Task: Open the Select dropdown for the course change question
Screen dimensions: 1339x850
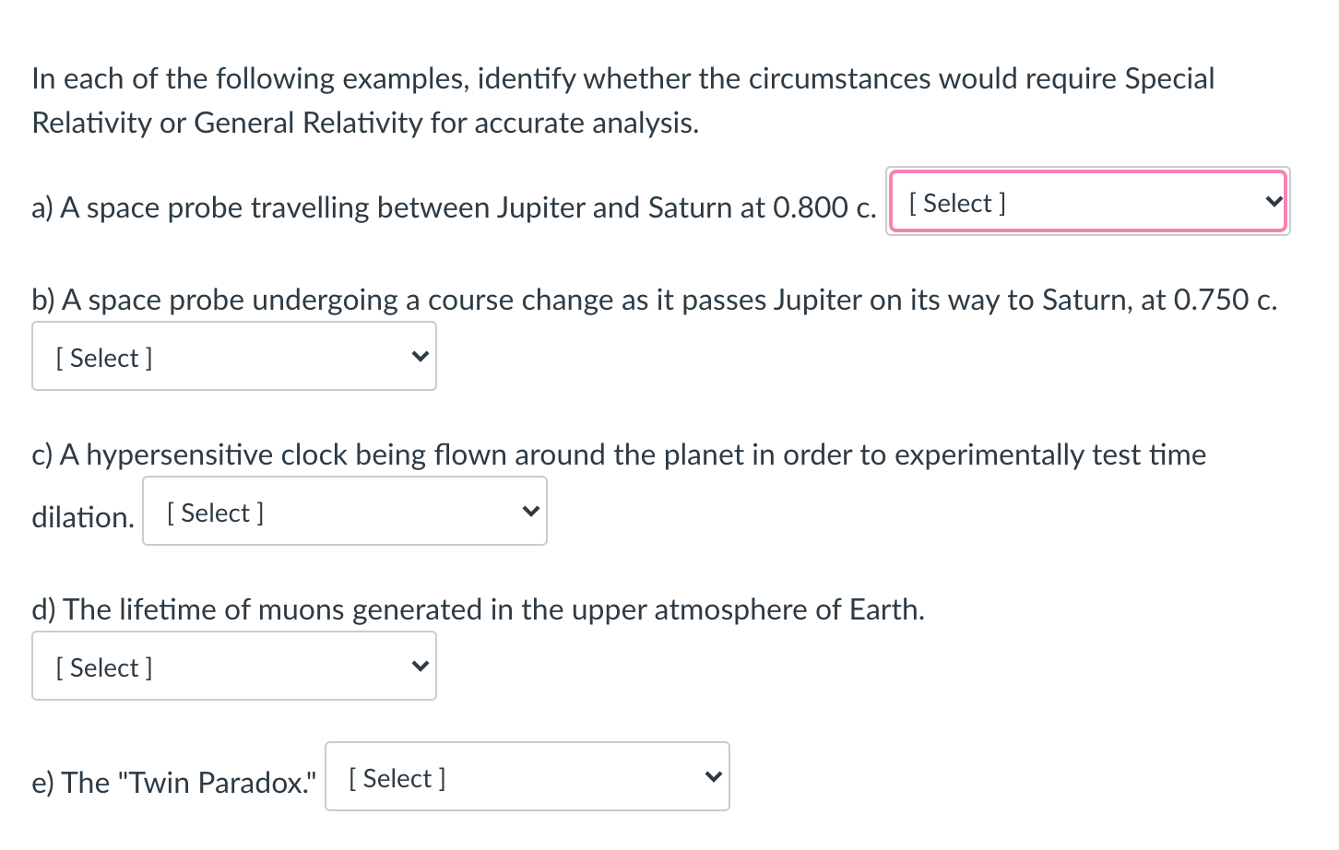Action: pos(233,355)
